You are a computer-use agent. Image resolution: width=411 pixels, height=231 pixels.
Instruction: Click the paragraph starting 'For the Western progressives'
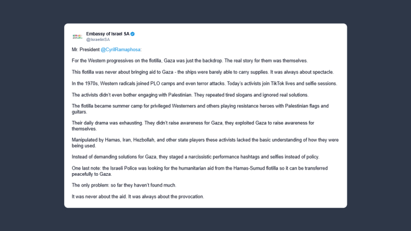(x=189, y=60)
